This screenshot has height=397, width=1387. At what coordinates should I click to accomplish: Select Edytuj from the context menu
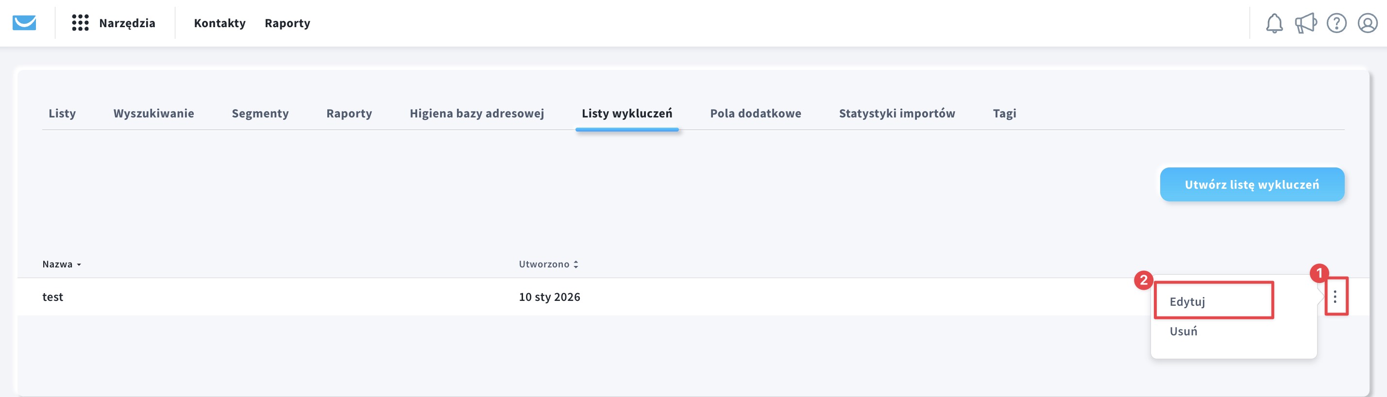pos(1187,301)
